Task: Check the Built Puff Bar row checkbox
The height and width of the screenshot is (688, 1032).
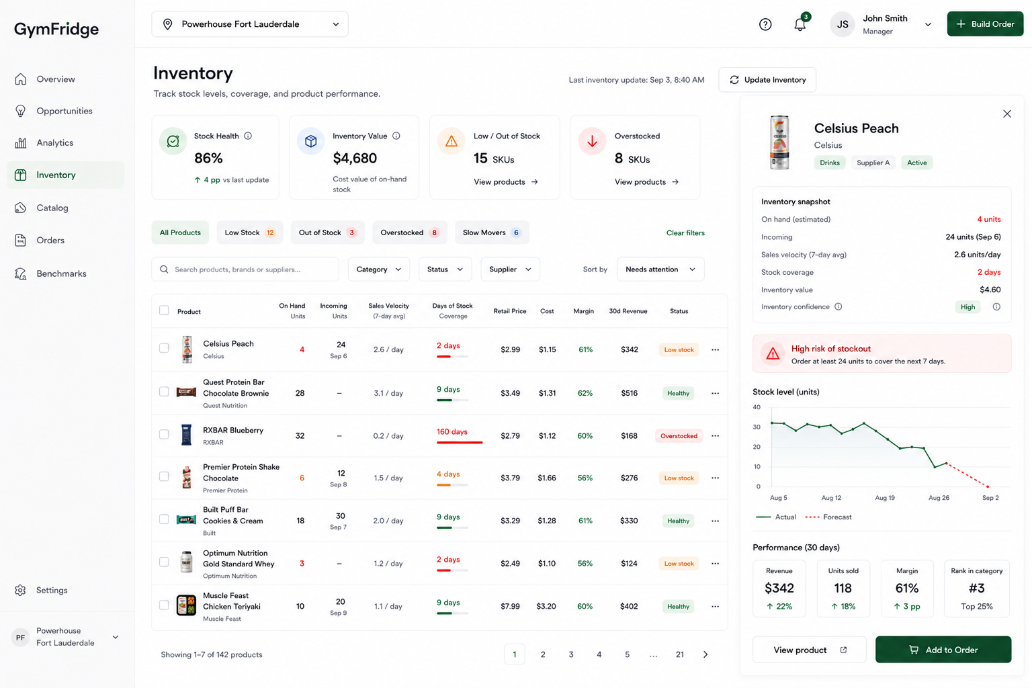Action: pos(164,519)
